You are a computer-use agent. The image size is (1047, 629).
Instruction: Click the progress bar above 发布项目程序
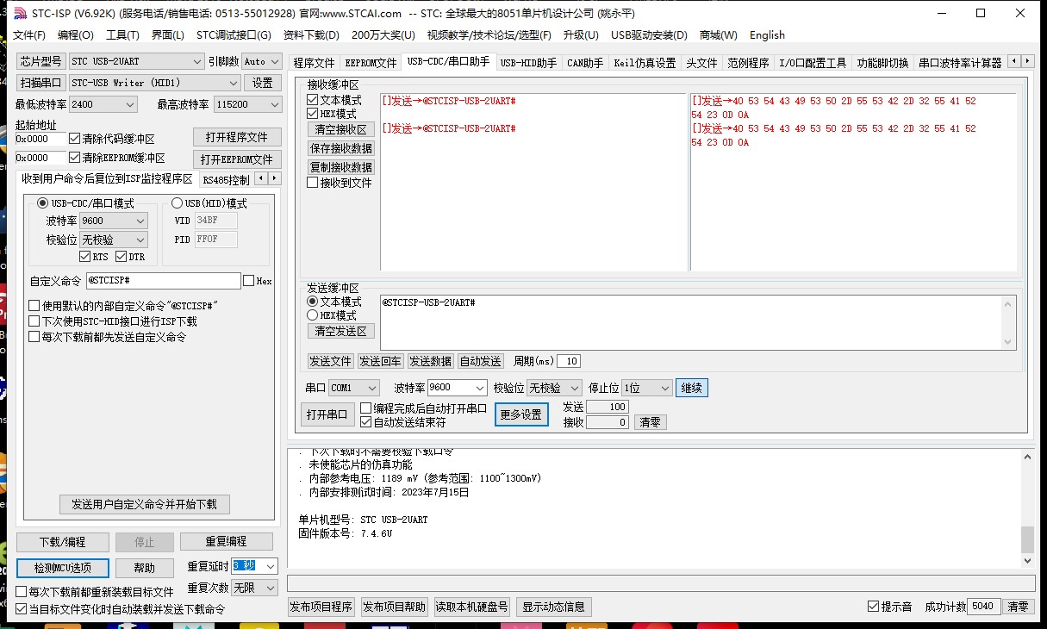tap(660, 583)
